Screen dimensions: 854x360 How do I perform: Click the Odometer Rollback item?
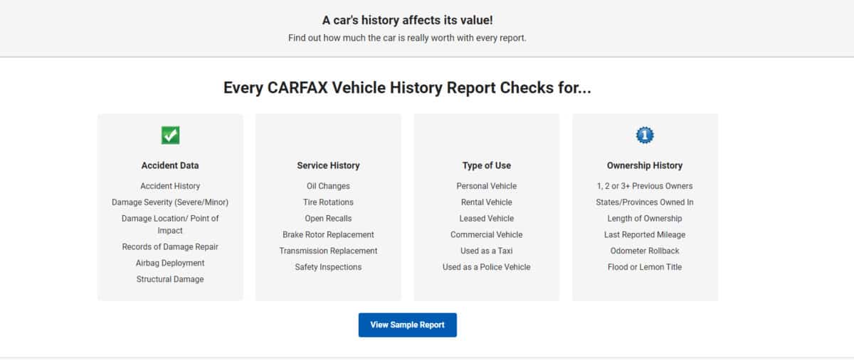point(645,251)
